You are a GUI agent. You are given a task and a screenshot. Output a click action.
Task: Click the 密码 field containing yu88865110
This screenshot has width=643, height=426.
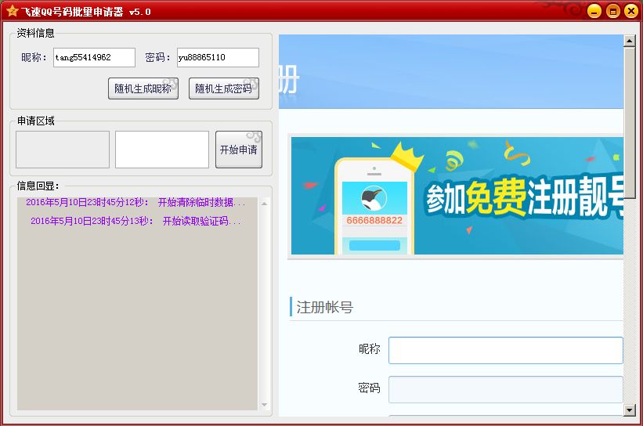218,57
